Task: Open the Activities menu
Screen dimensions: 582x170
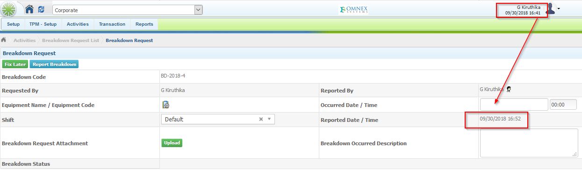Action: (x=78, y=24)
